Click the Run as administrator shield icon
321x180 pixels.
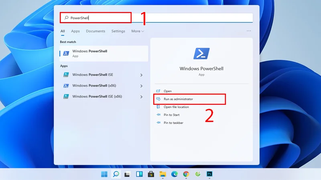[158, 99]
